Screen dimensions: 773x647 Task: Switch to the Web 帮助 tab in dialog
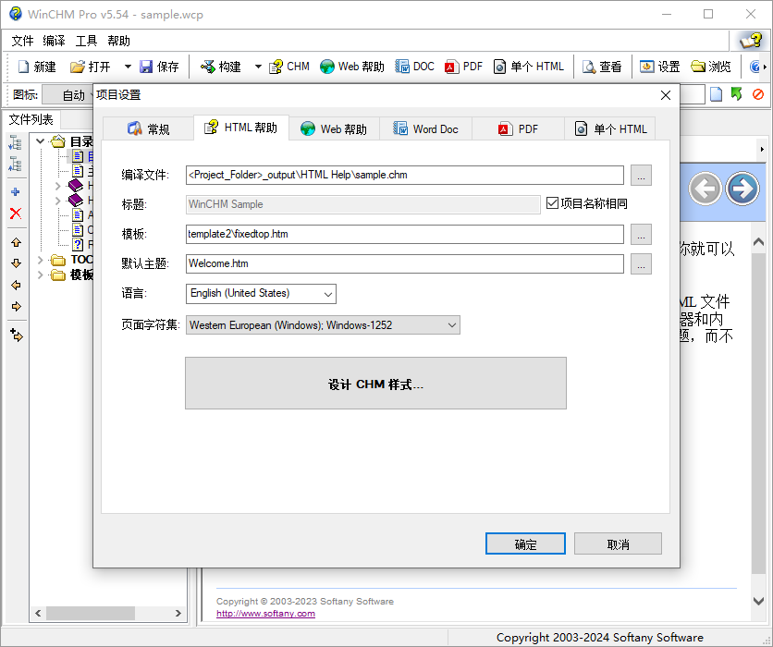pos(334,129)
